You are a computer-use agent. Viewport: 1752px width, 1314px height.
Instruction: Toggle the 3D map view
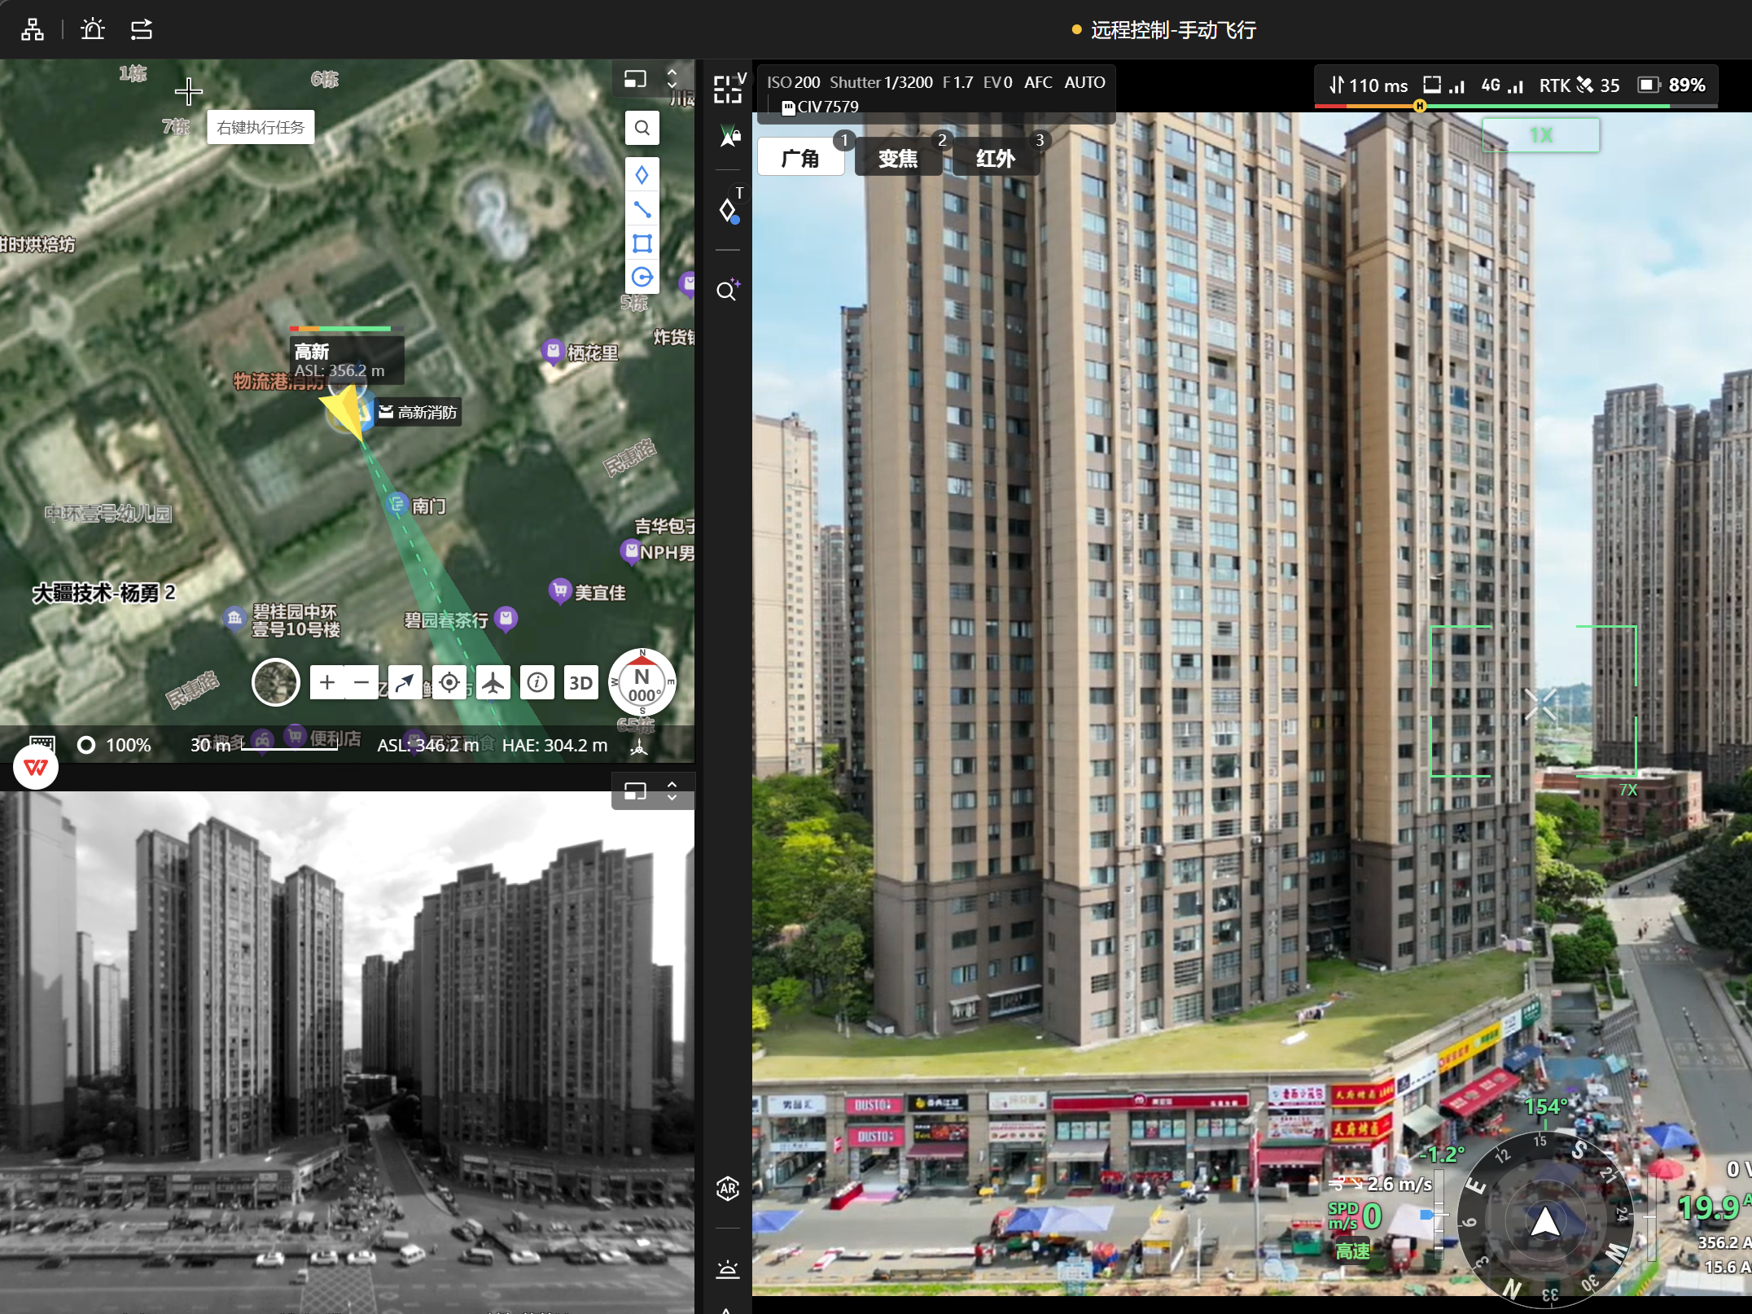[x=580, y=683]
